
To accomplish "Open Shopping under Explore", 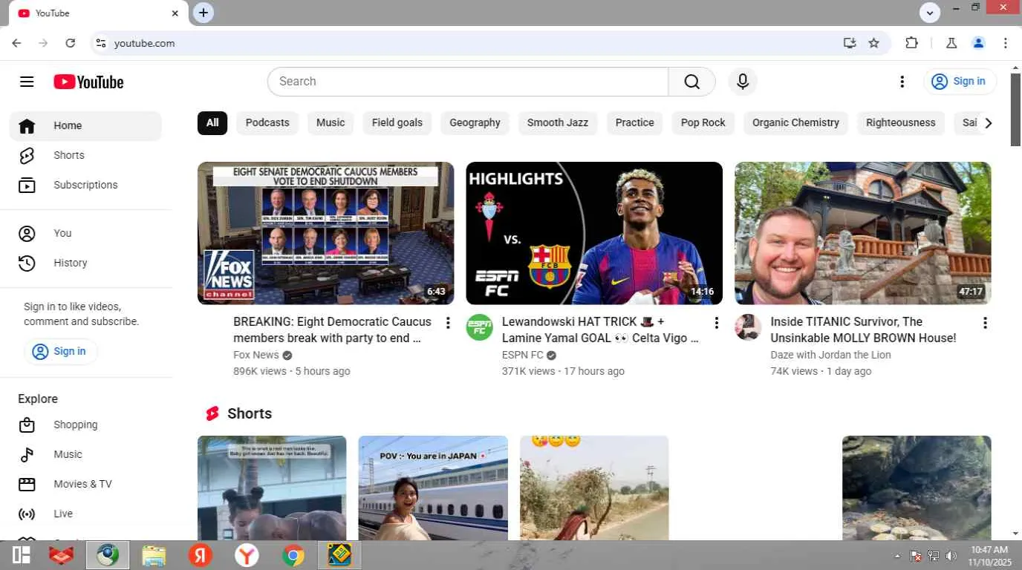I will [85, 425].
